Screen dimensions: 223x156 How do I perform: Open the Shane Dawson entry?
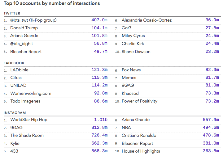coord(136,52)
